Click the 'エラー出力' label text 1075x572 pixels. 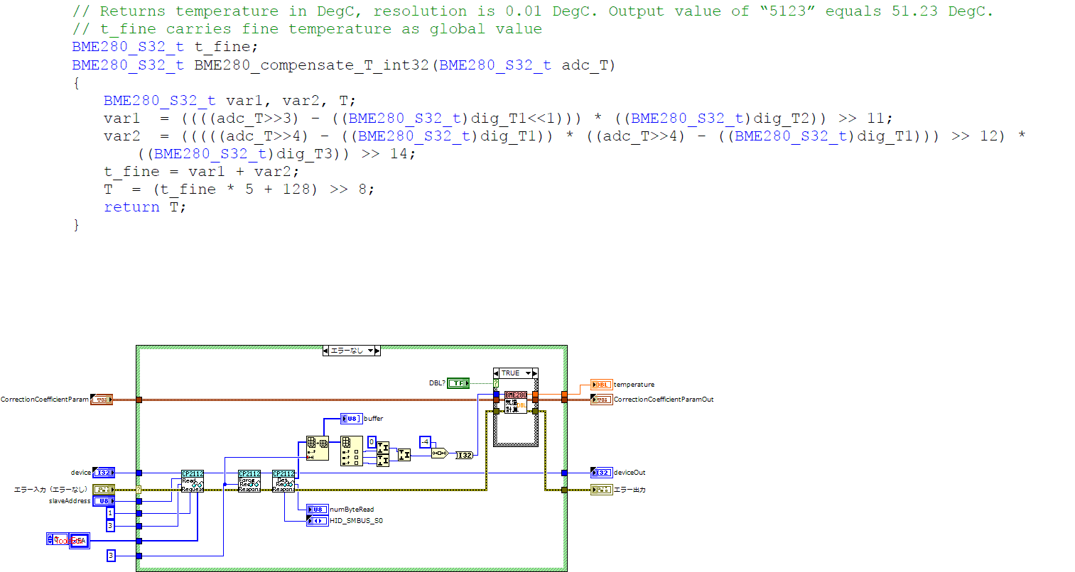630,490
